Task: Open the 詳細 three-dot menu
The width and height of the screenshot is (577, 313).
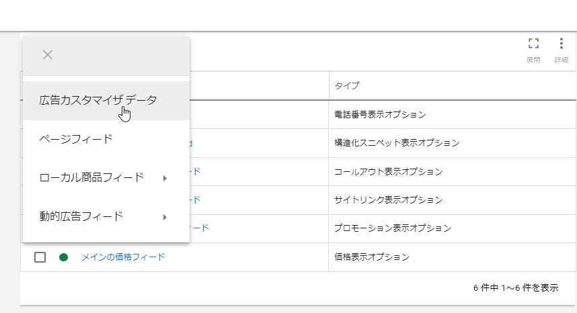Action: point(561,44)
